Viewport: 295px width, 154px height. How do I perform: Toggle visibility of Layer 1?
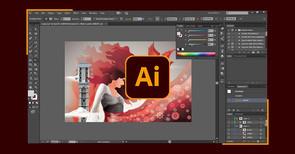coord(228,126)
